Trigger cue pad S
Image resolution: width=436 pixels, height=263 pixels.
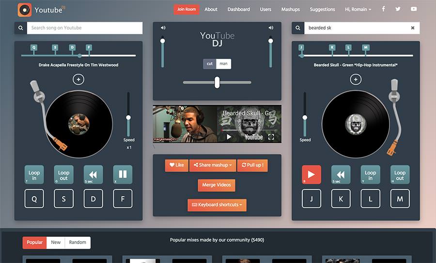[63, 199]
